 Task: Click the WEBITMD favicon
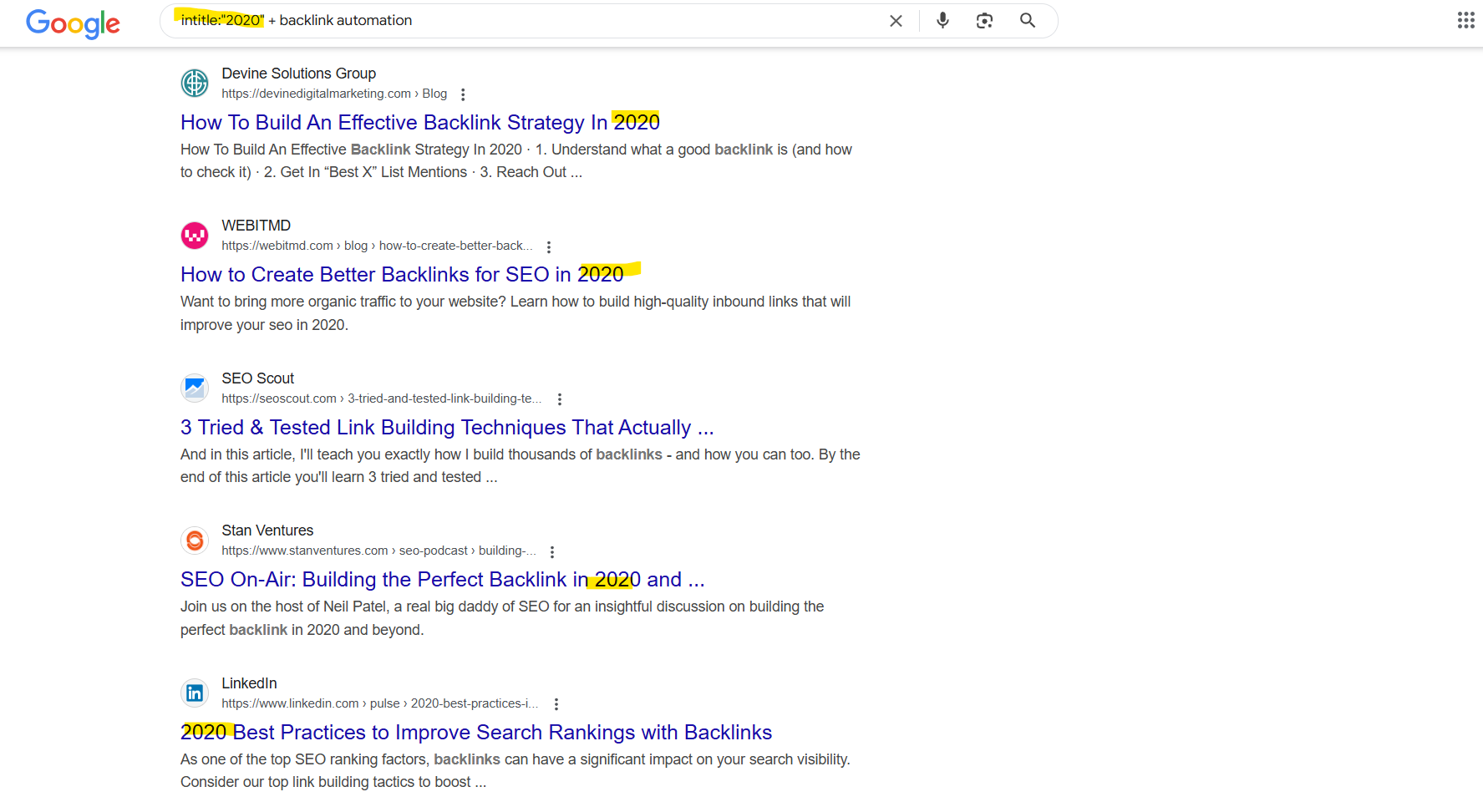pos(195,236)
